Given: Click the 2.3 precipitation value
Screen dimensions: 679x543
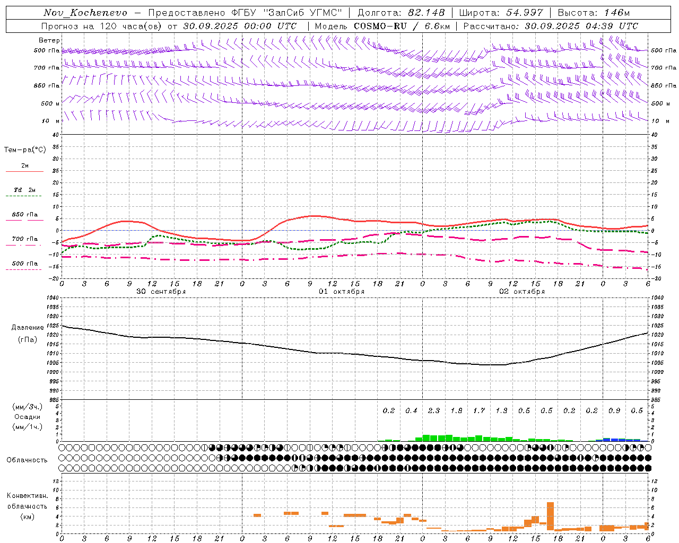Looking at the screenshot, I should tap(434, 411).
